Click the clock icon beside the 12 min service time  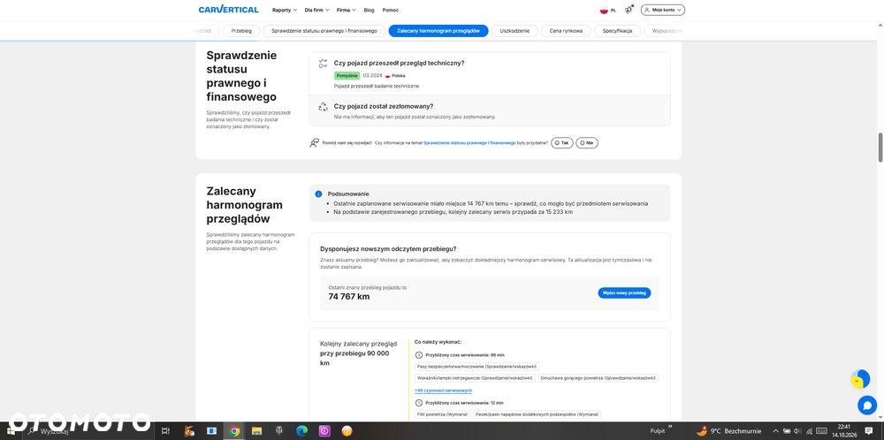point(418,403)
